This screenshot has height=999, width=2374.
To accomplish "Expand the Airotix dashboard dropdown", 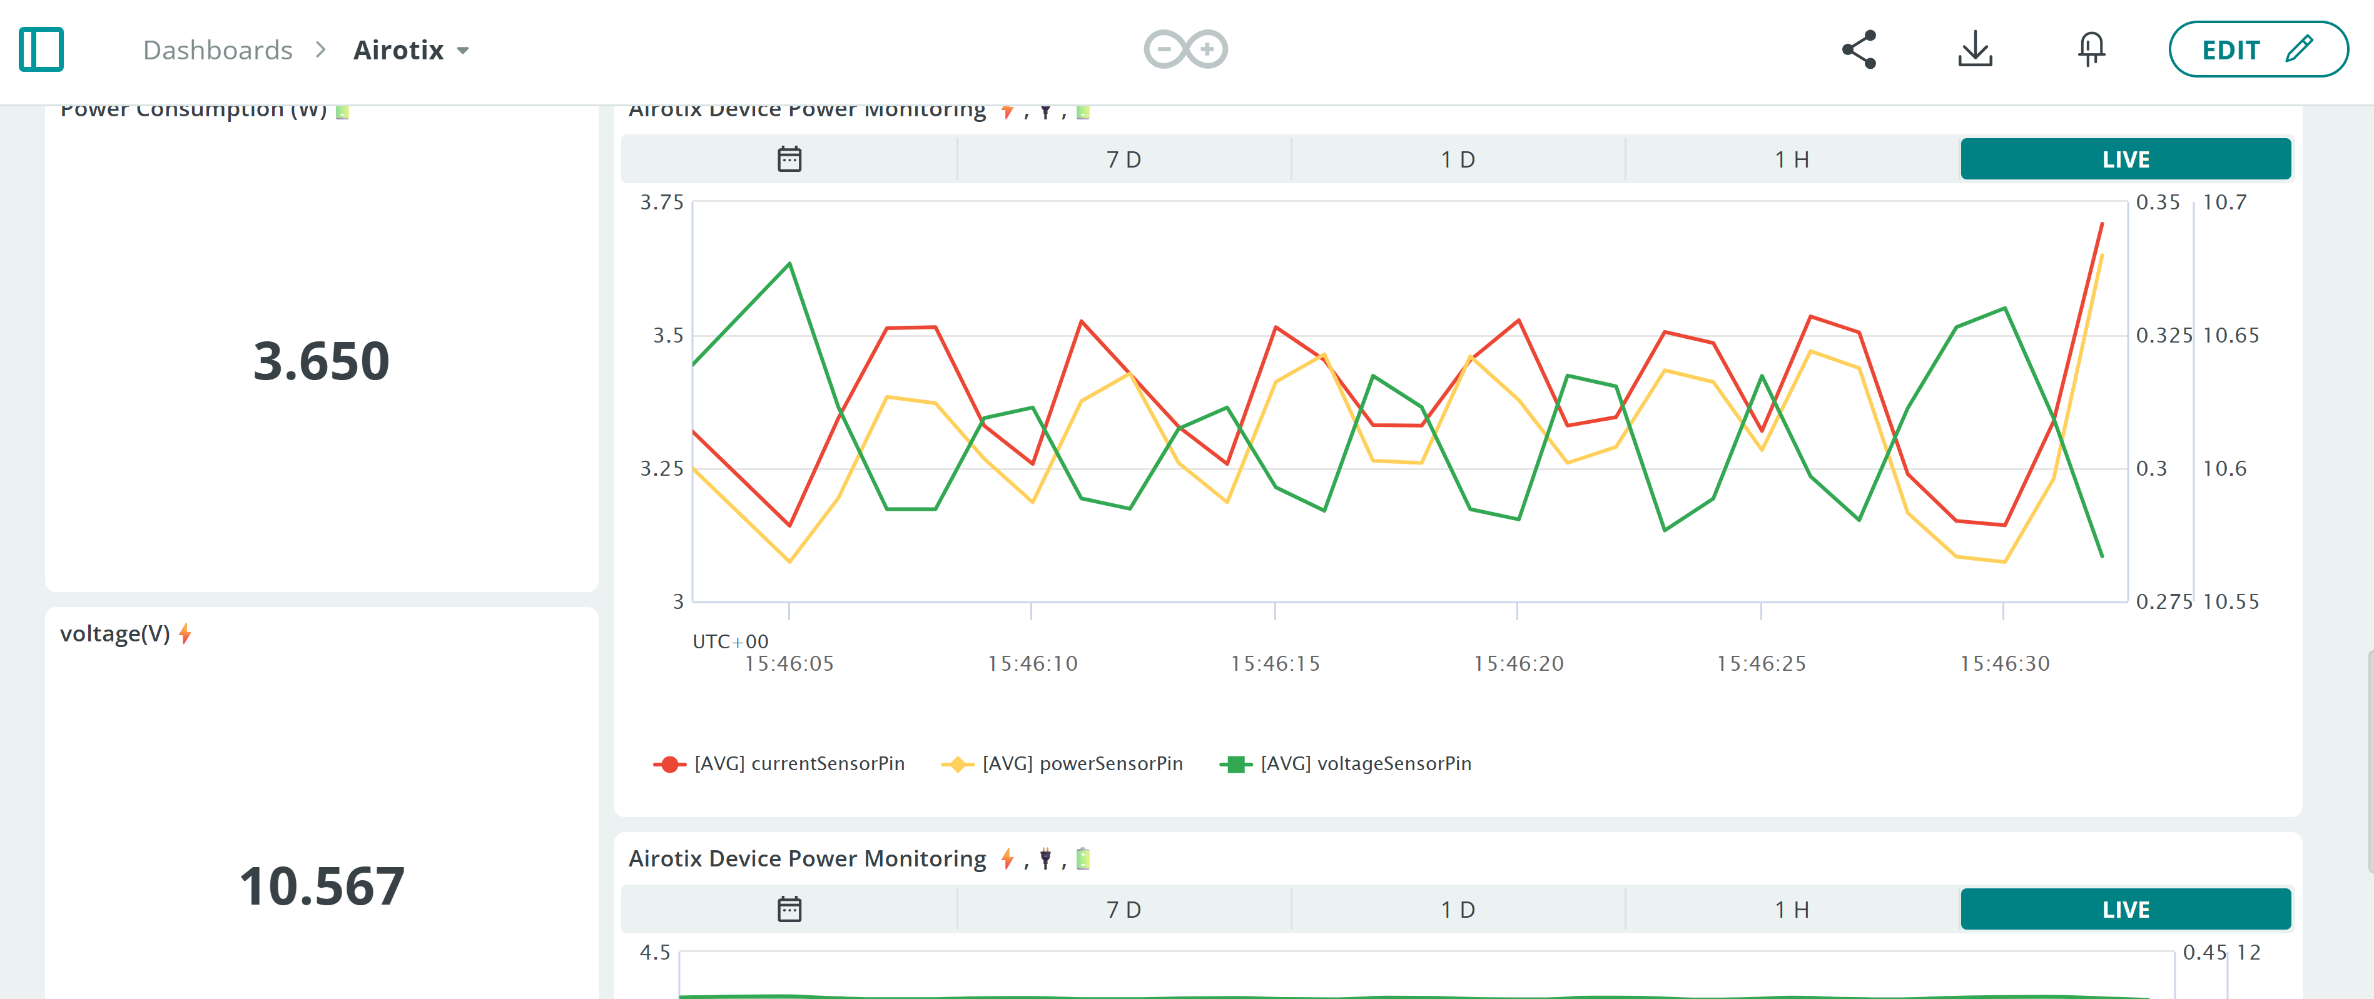I will pyautogui.click(x=464, y=51).
